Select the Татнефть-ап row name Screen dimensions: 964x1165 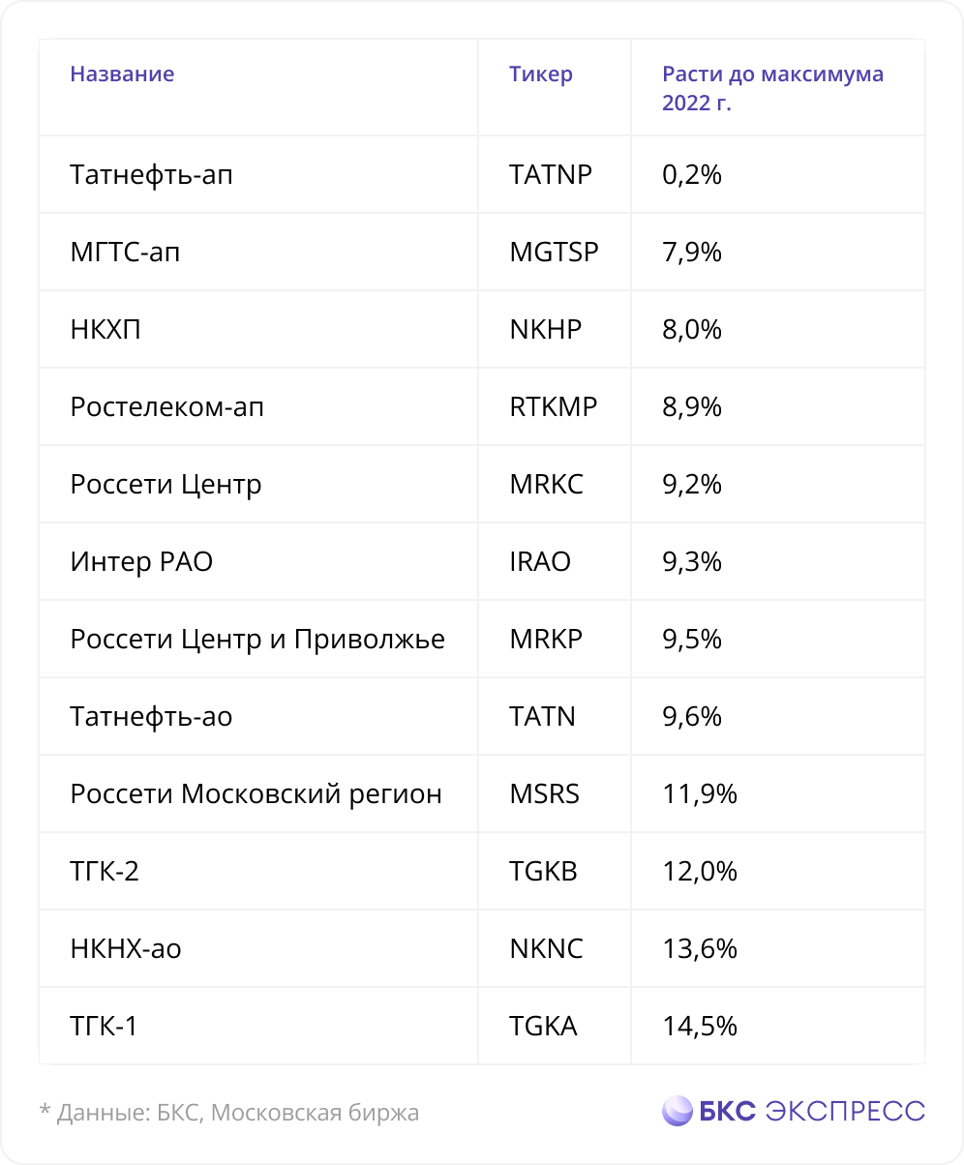pos(151,174)
